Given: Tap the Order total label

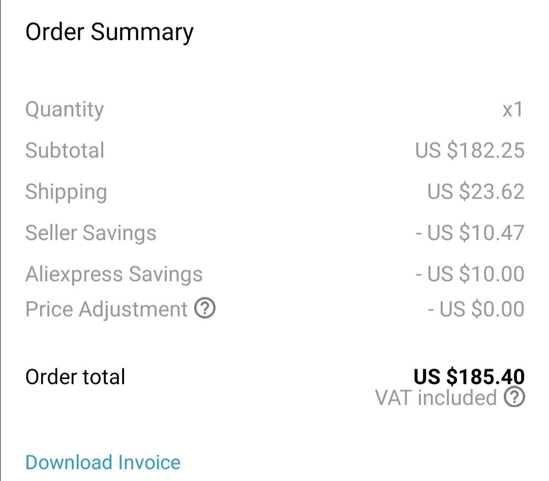Looking at the screenshot, I should pyautogui.click(x=75, y=377).
